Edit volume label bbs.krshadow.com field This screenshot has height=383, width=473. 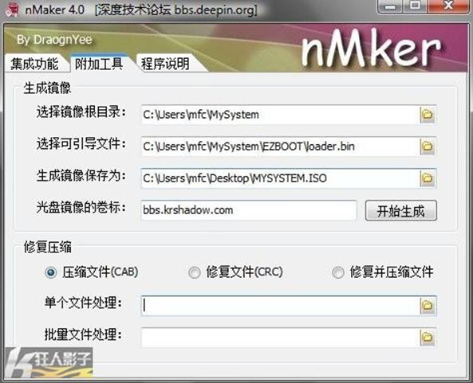[249, 210]
